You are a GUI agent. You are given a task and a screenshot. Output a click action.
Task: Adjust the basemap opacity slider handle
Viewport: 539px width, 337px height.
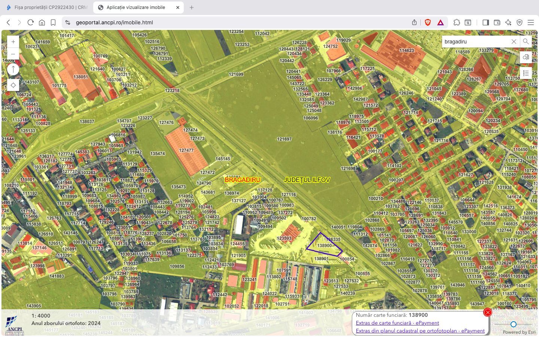click(513, 324)
